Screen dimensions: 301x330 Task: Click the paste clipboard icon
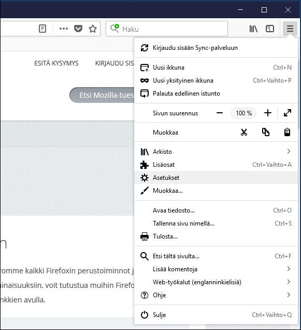(287, 132)
